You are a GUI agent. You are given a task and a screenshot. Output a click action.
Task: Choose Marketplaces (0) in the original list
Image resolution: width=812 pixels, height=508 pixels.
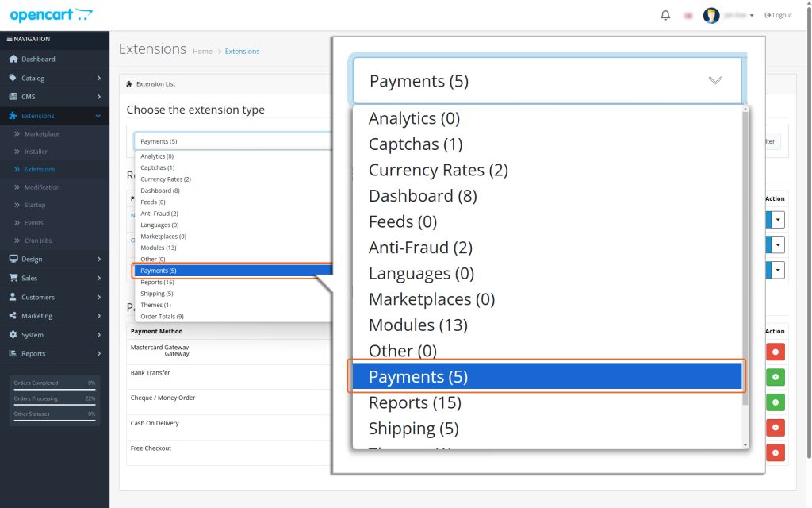pos(163,237)
